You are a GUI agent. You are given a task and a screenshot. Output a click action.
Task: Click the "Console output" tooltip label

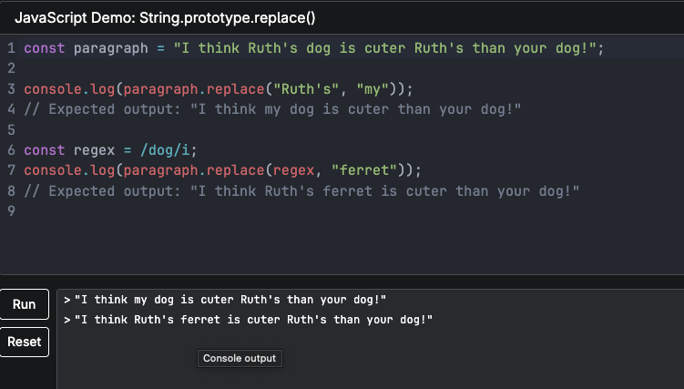pyautogui.click(x=240, y=358)
